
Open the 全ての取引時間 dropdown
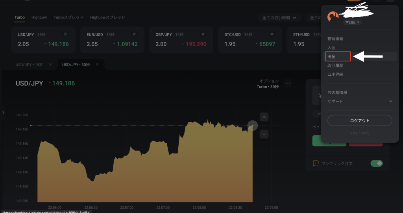280,18
